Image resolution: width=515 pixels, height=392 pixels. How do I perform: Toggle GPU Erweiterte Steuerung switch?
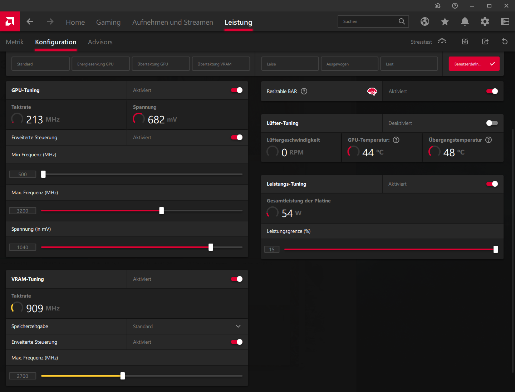[x=237, y=137]
